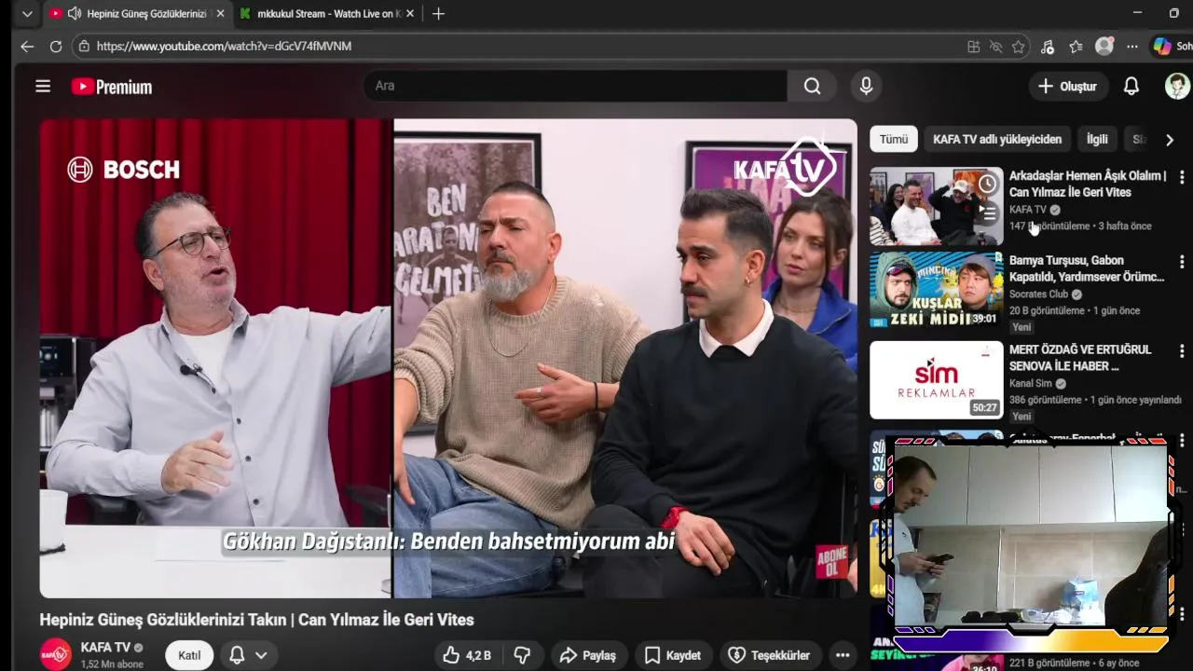Mute the playing tab via speaker icon

coord(75,13)
